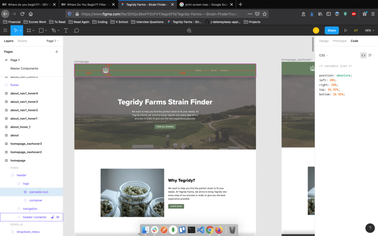Switch to the Prototype tab

[339, 41]
